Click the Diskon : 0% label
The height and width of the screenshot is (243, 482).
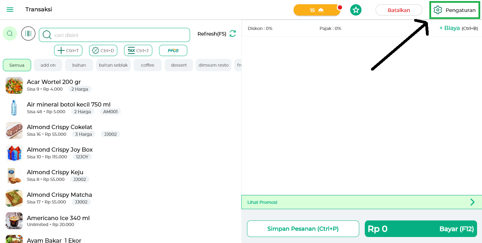point(260,29)
